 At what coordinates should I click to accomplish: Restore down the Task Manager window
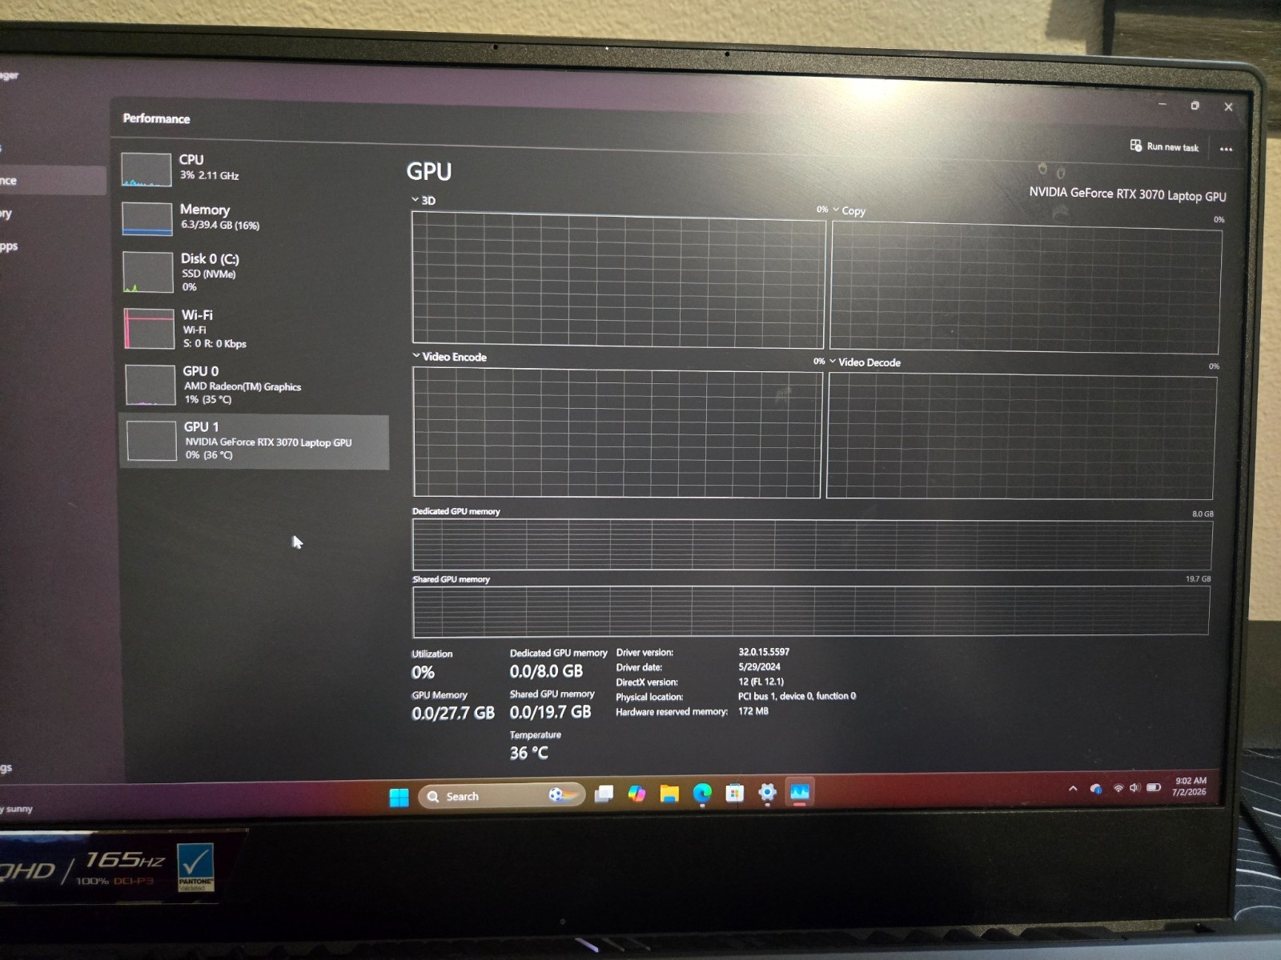1195,106
